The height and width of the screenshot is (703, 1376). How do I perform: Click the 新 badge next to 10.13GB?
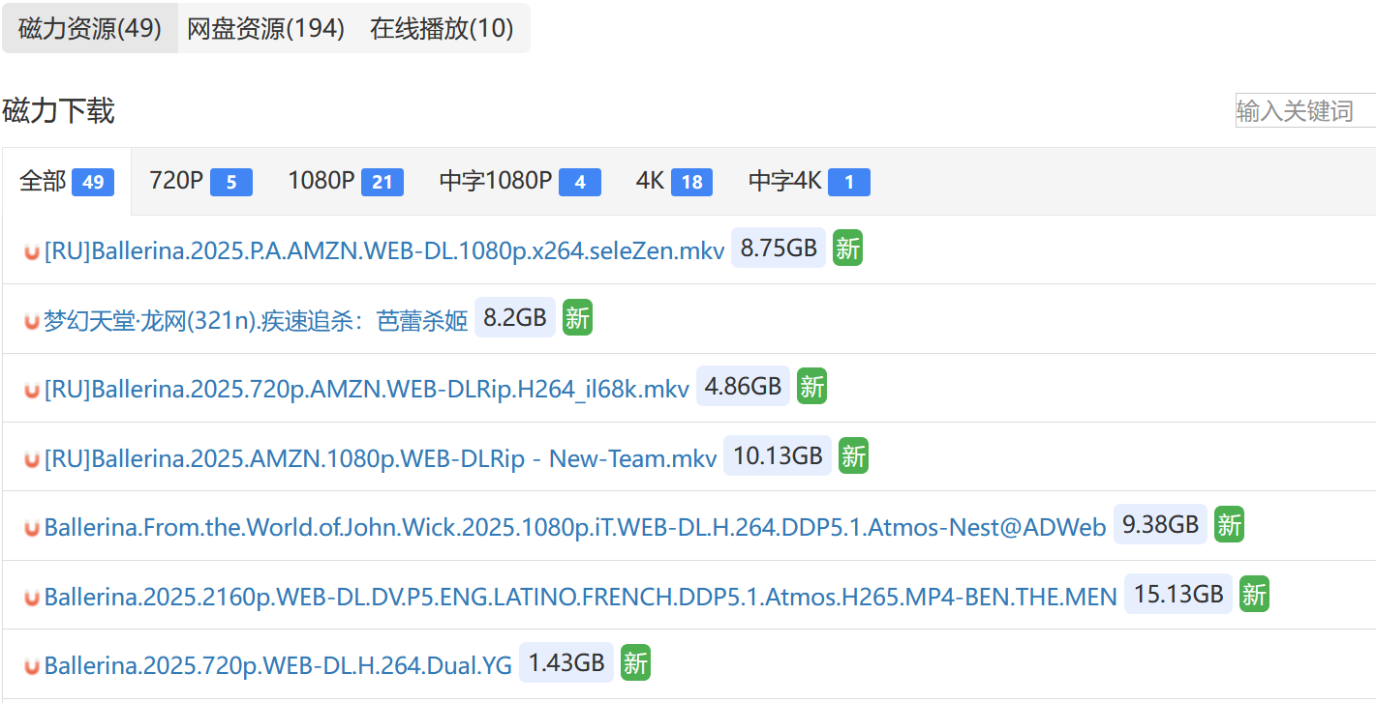(x=853, y=456)
